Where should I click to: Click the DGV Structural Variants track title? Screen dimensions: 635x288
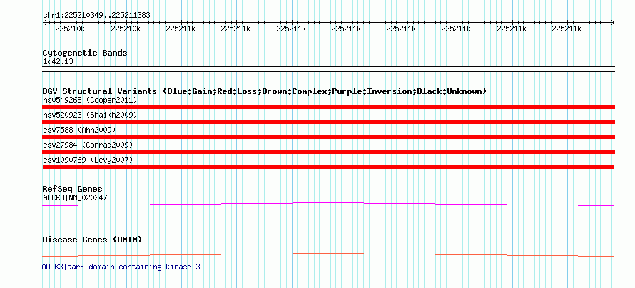[264, 91]
